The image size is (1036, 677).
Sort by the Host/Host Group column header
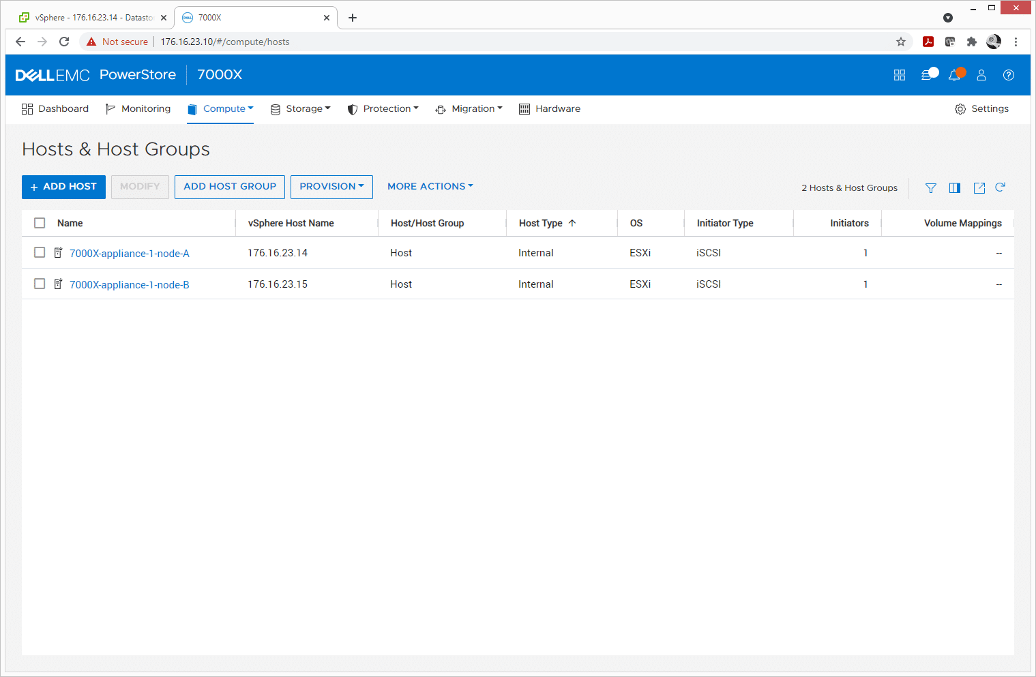(x=428, y=224)
